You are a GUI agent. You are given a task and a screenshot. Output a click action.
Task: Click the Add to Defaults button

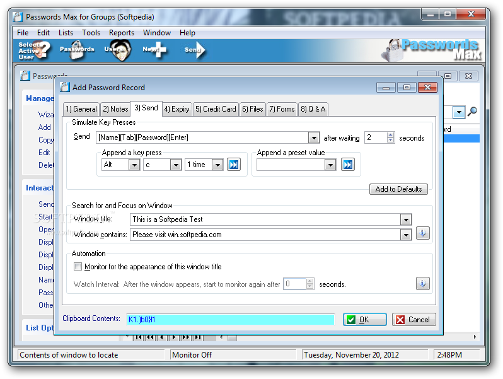click(x=398, y=189)
